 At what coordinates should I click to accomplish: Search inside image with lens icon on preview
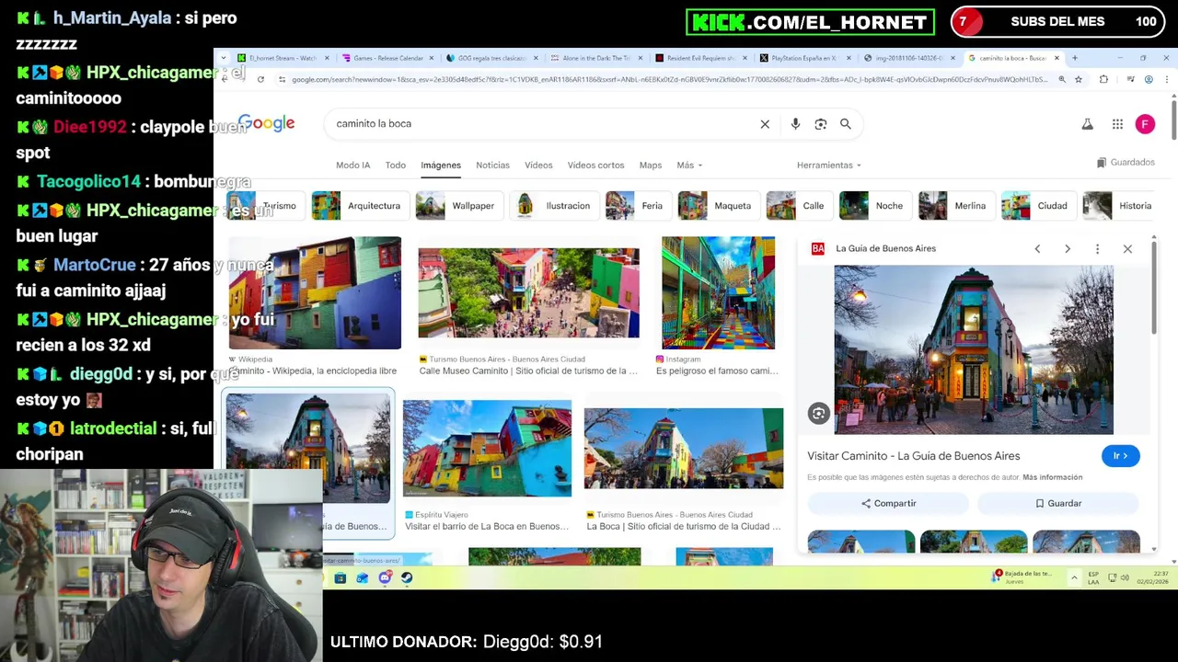pyautogui.click(x=818, y=414)
